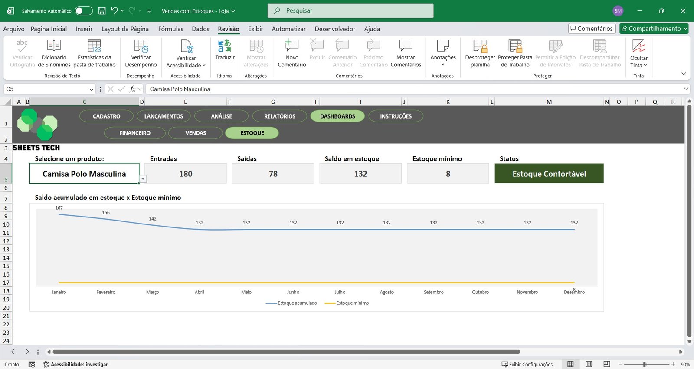
Task: Click the Traduzir translate icon
Action: pos(225,46)
